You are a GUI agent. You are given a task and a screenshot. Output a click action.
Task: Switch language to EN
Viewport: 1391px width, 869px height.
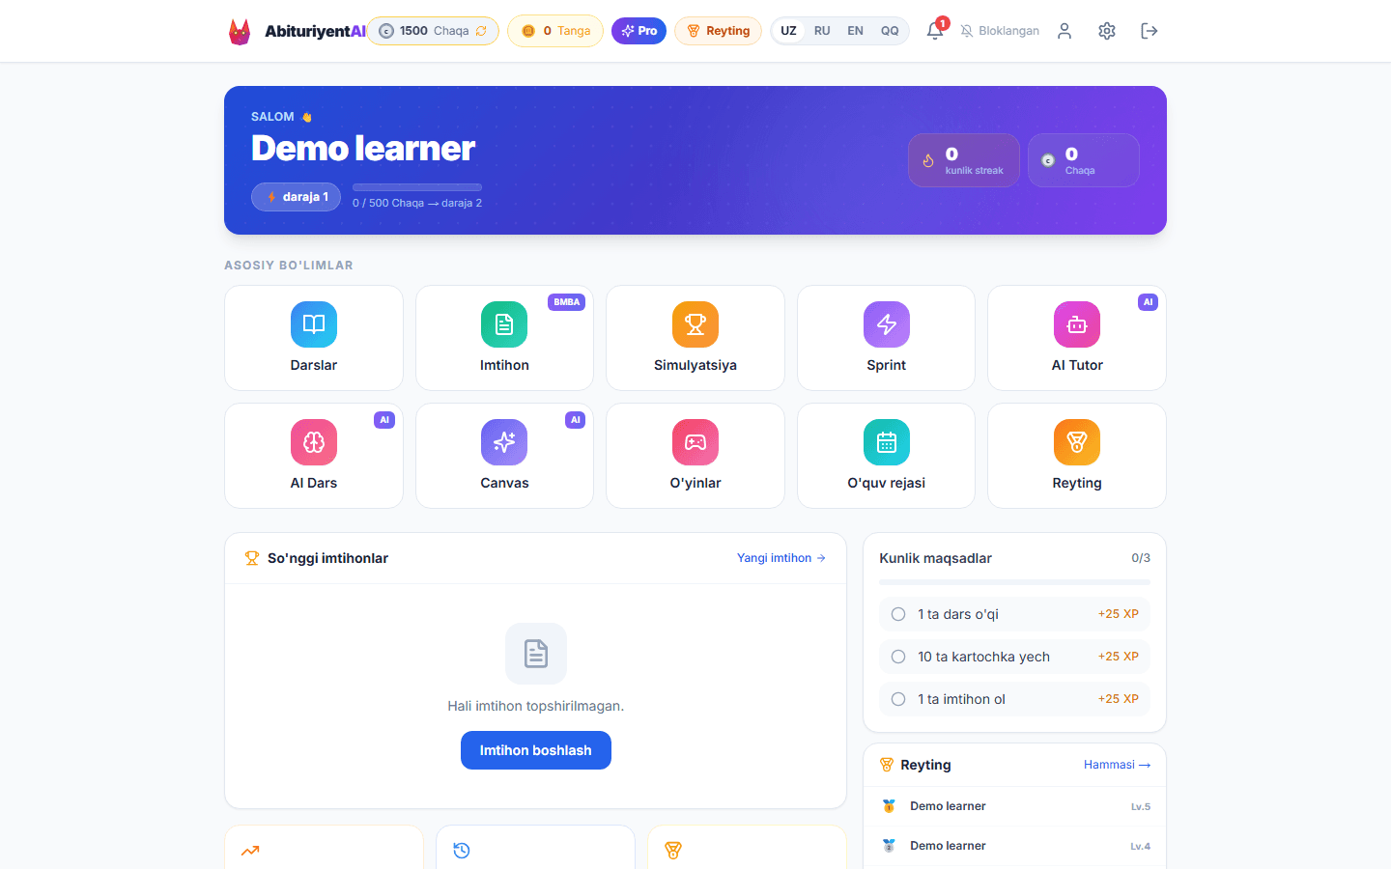(x=855, y=31)
